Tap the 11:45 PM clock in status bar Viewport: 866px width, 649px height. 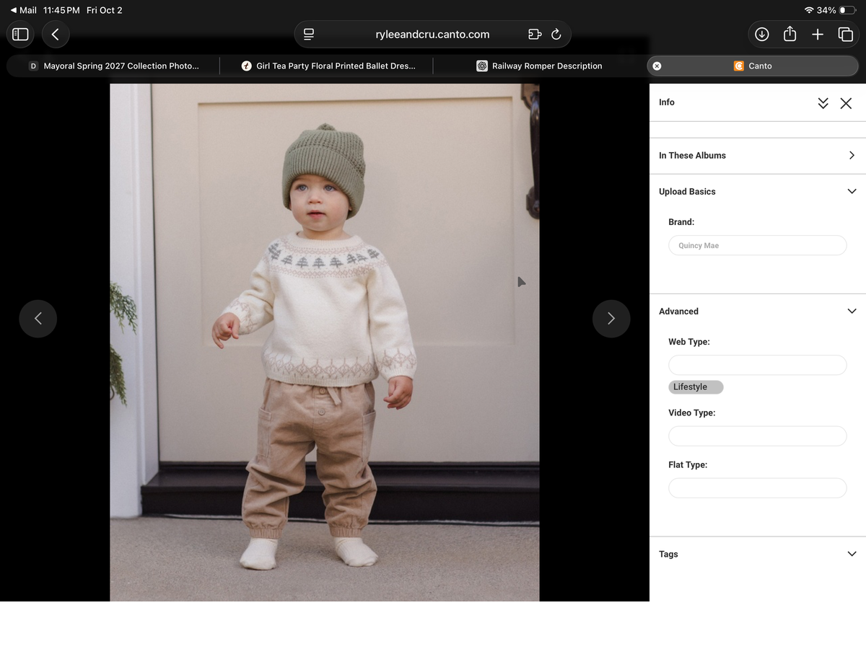[61, 10]
